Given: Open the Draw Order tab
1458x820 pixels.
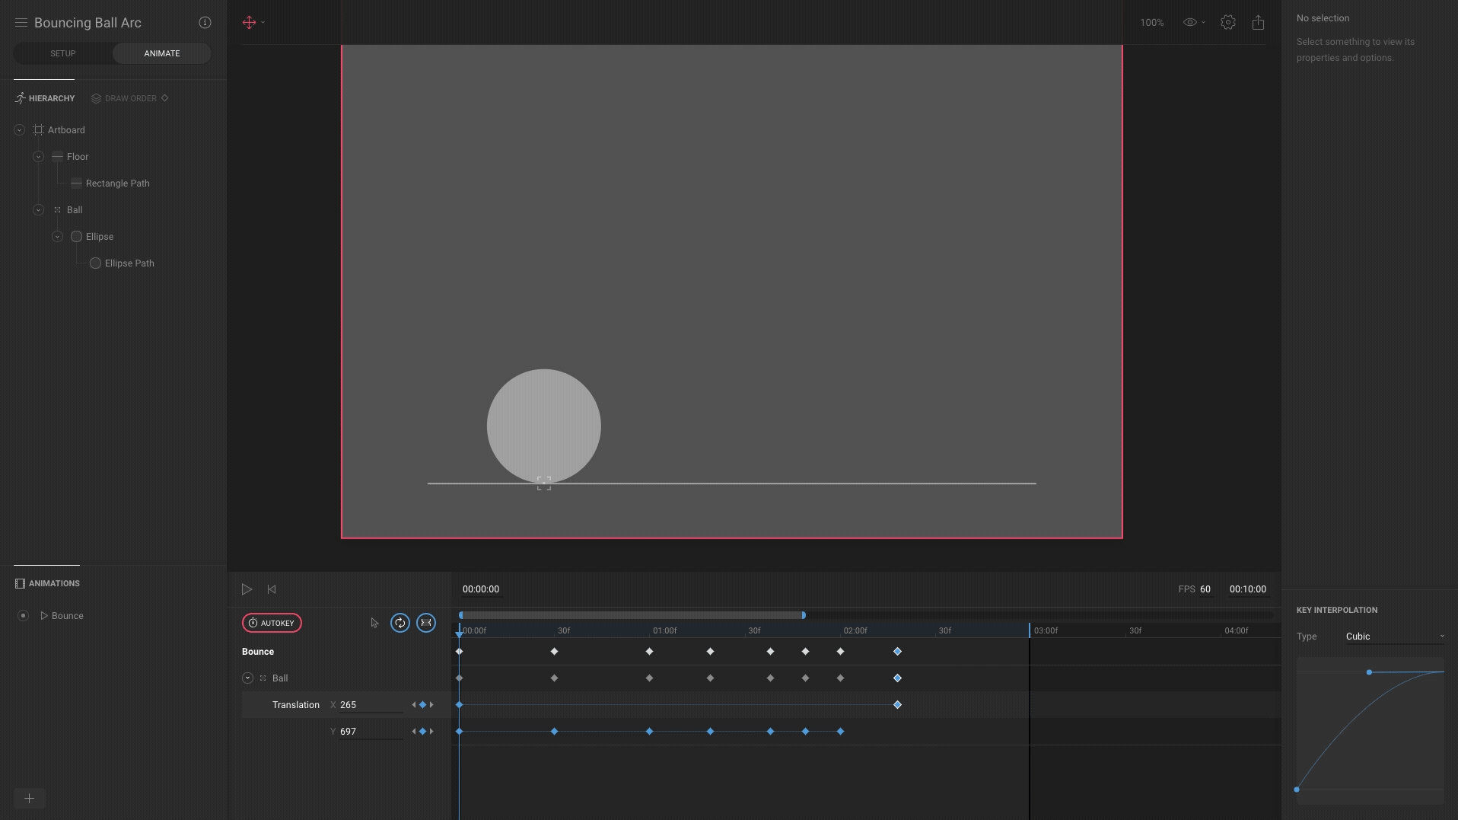Looking at the screenshot, I should point(124,98).
